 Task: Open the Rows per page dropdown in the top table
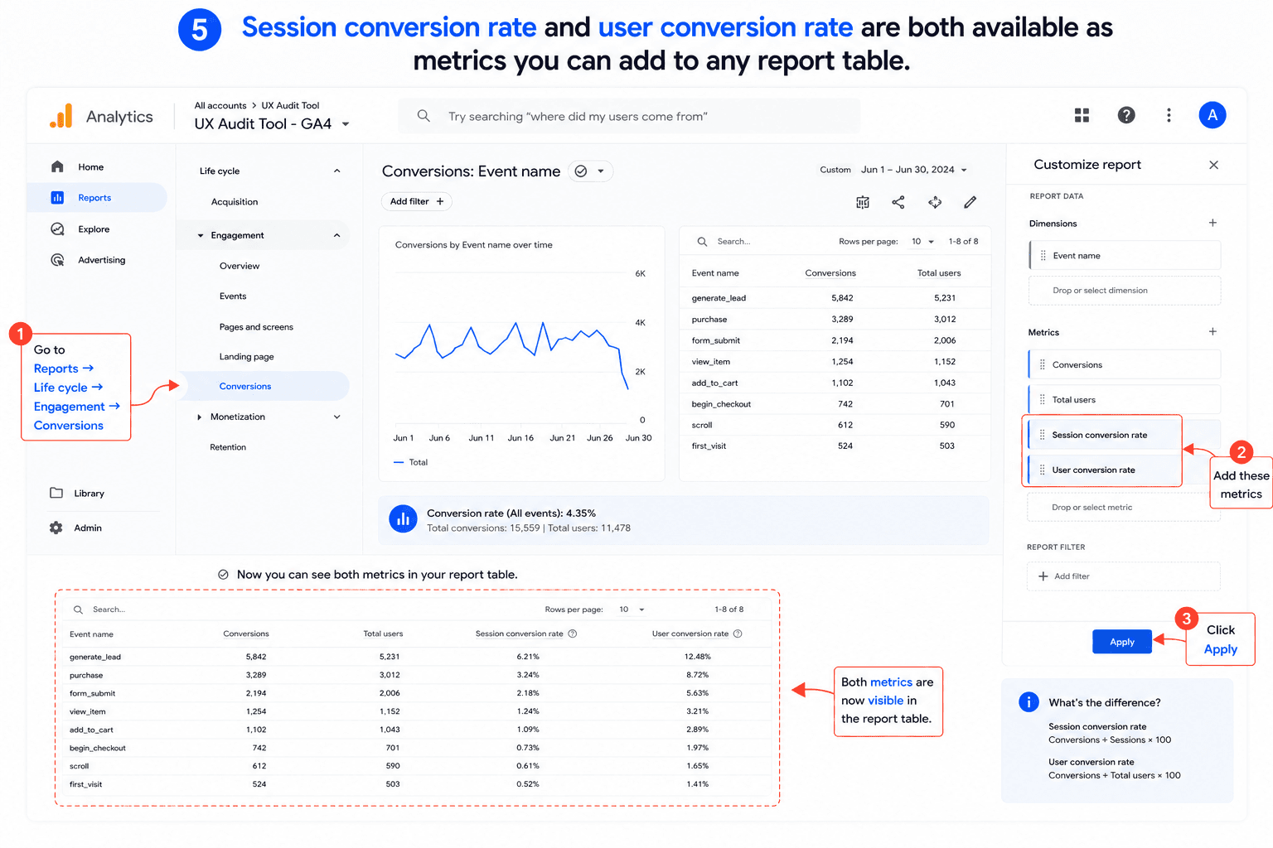(x=922, y=242)
